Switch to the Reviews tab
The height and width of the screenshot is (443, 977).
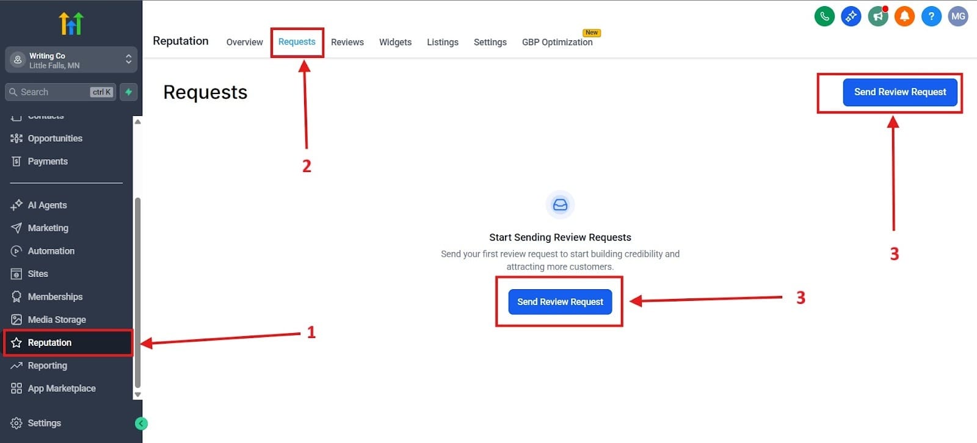click(347, 42)
